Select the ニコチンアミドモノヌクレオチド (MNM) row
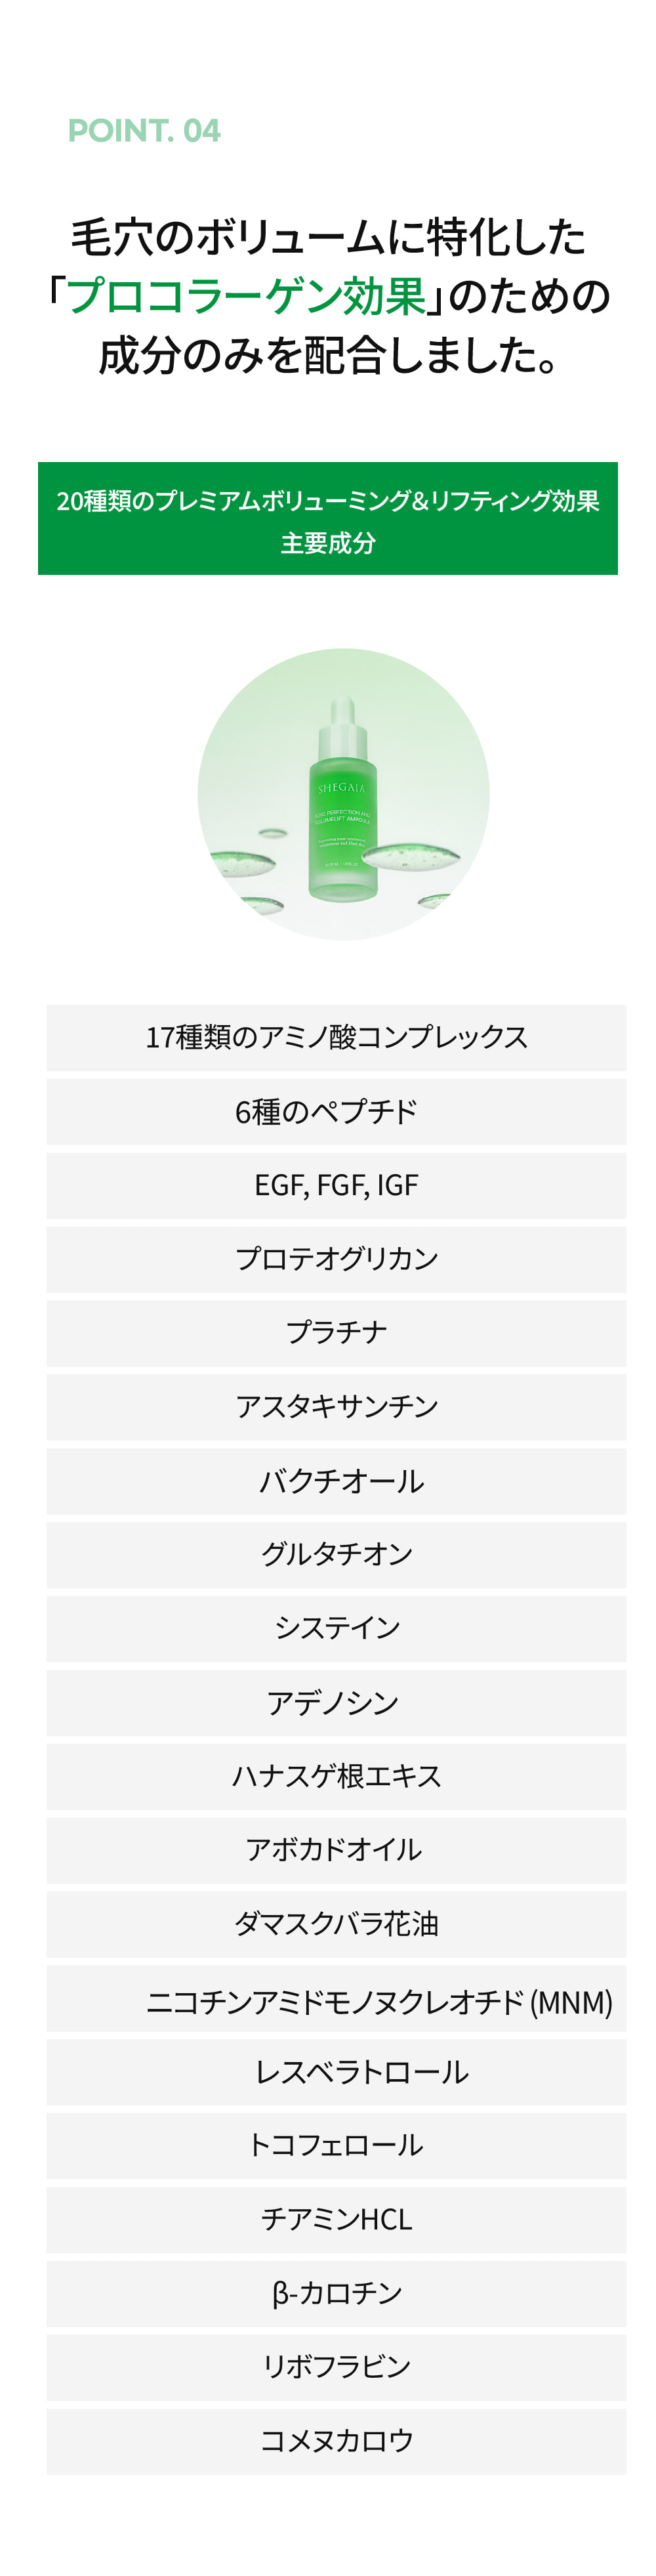Image resolution: width=656 pixels, height=2576 pixels. point(336,1998)
